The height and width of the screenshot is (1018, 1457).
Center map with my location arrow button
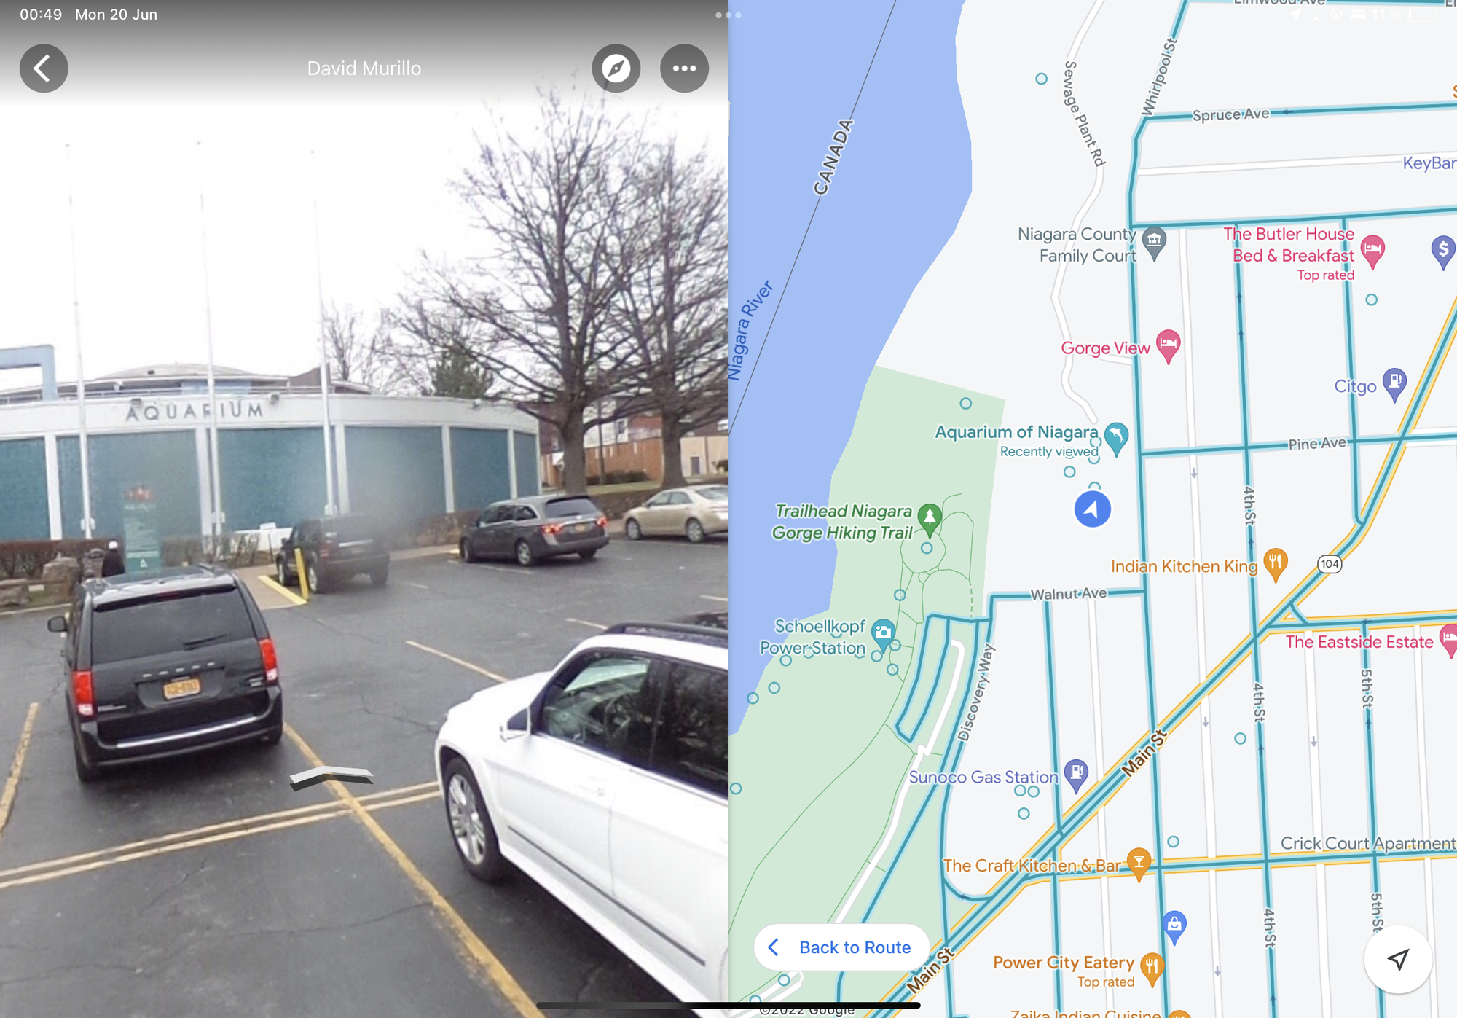coord(1398,959)
